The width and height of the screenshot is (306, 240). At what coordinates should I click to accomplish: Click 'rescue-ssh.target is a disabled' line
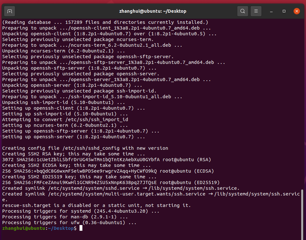click(x=96, y=205)
